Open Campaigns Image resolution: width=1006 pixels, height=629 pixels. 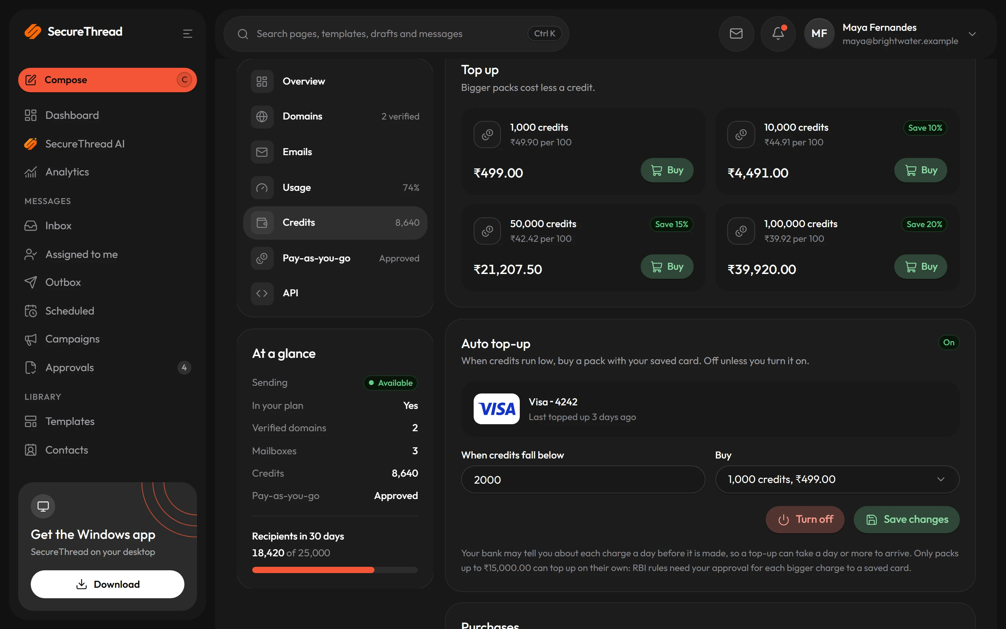point(107,339)
